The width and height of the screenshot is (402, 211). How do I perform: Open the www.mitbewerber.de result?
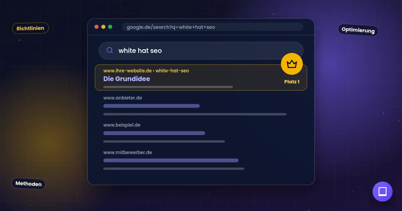point(128,152)
